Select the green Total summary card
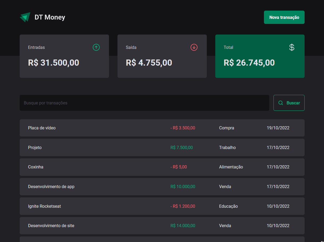Screen dimensions: 324x242 click(x=260, y=56)
